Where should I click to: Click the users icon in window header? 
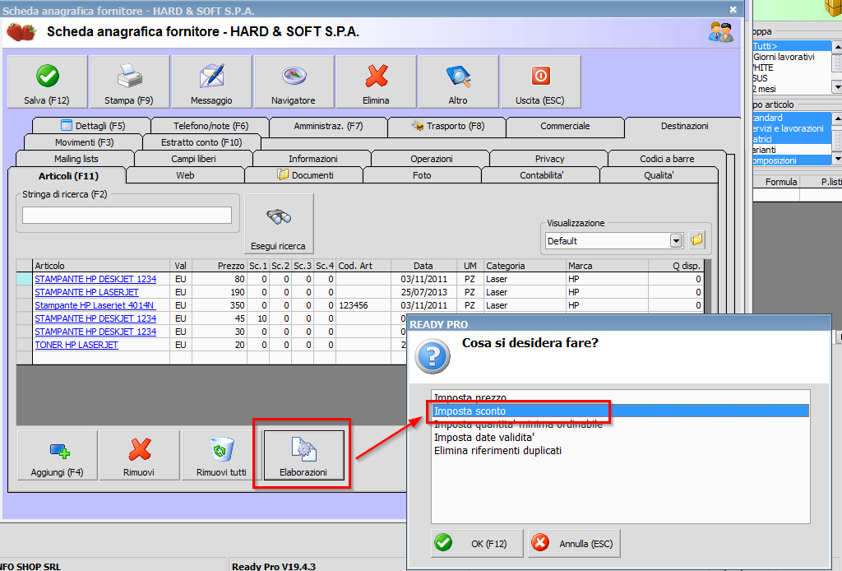coord(720,32)
